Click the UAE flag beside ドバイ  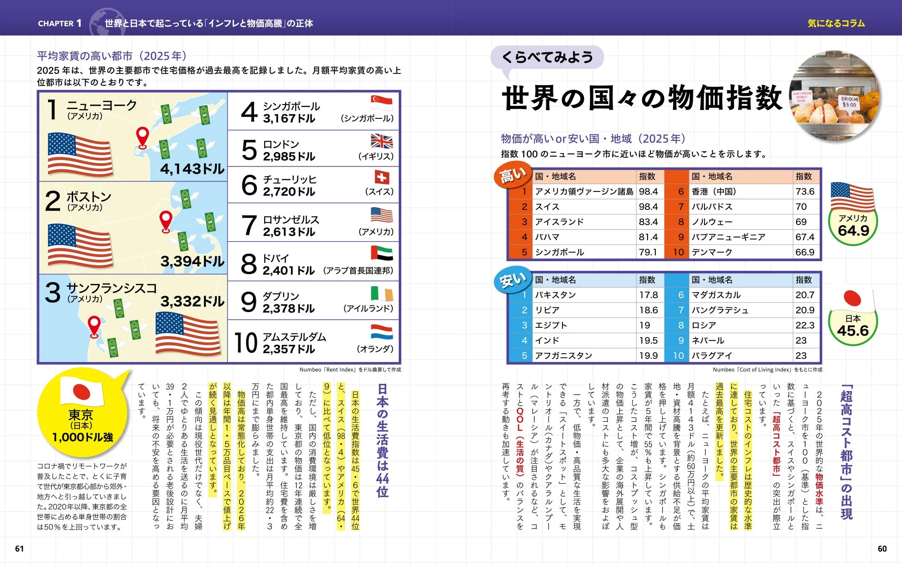pyautogui.click(x=382, y=253)
